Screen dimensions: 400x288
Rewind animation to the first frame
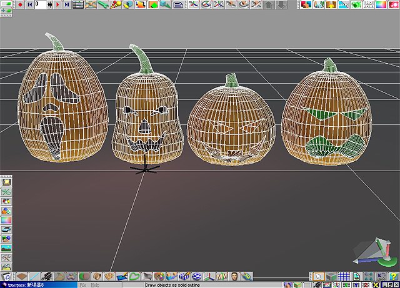point(29,4)
